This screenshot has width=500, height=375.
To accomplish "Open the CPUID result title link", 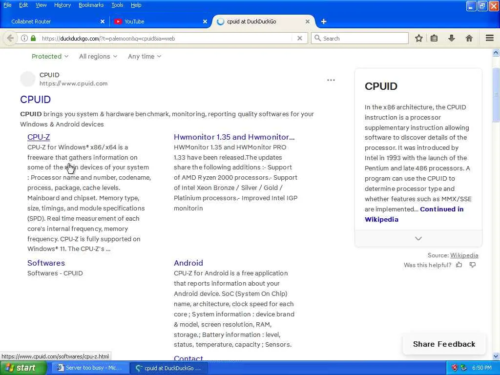I will 35,100.
